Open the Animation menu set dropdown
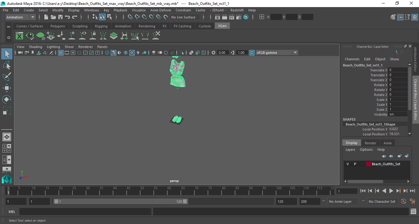The width and height of the screenshot is (419, 224). [x=20, y=17]
